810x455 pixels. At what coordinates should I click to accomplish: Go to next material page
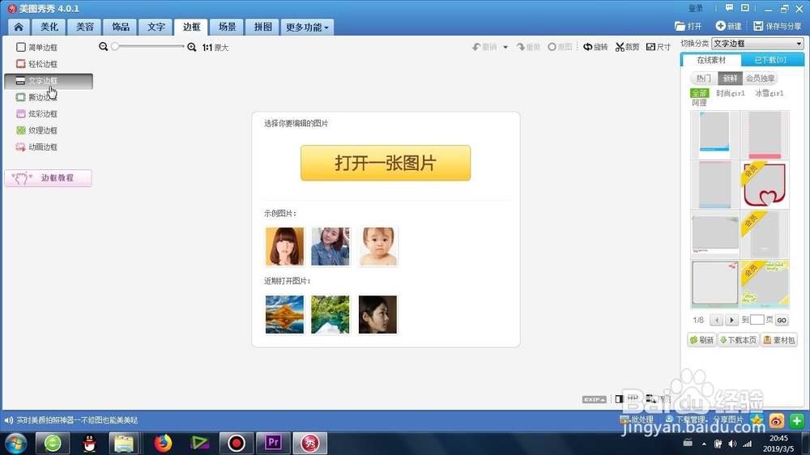(731, 321)
